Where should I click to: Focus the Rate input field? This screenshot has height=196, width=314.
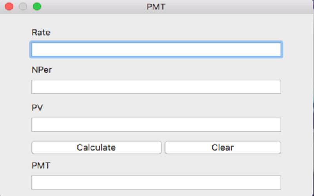pyautogui.click(x=156, y=49)
